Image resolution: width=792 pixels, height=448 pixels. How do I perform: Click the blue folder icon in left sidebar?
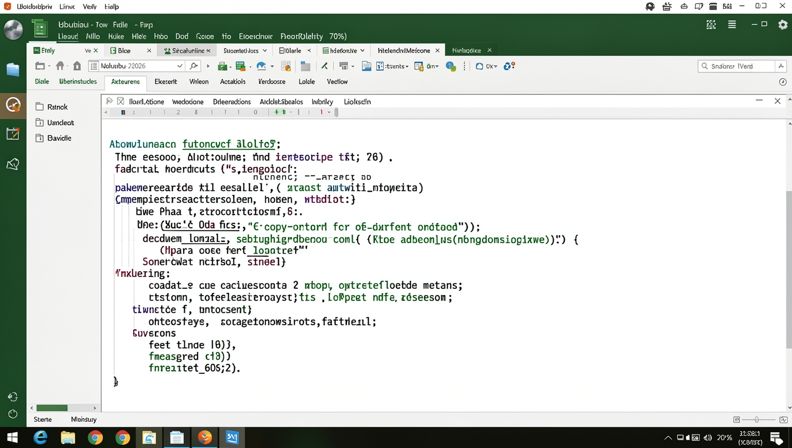[x=13, y=70]
